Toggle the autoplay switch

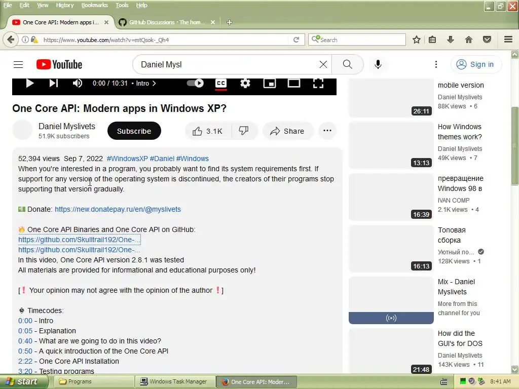(195, 83)
